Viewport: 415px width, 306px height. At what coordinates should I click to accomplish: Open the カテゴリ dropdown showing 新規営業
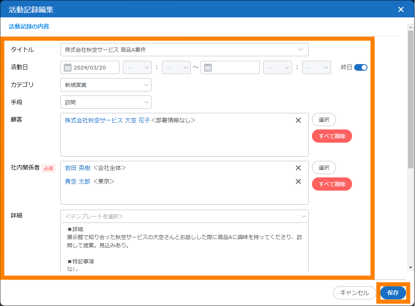106,85
